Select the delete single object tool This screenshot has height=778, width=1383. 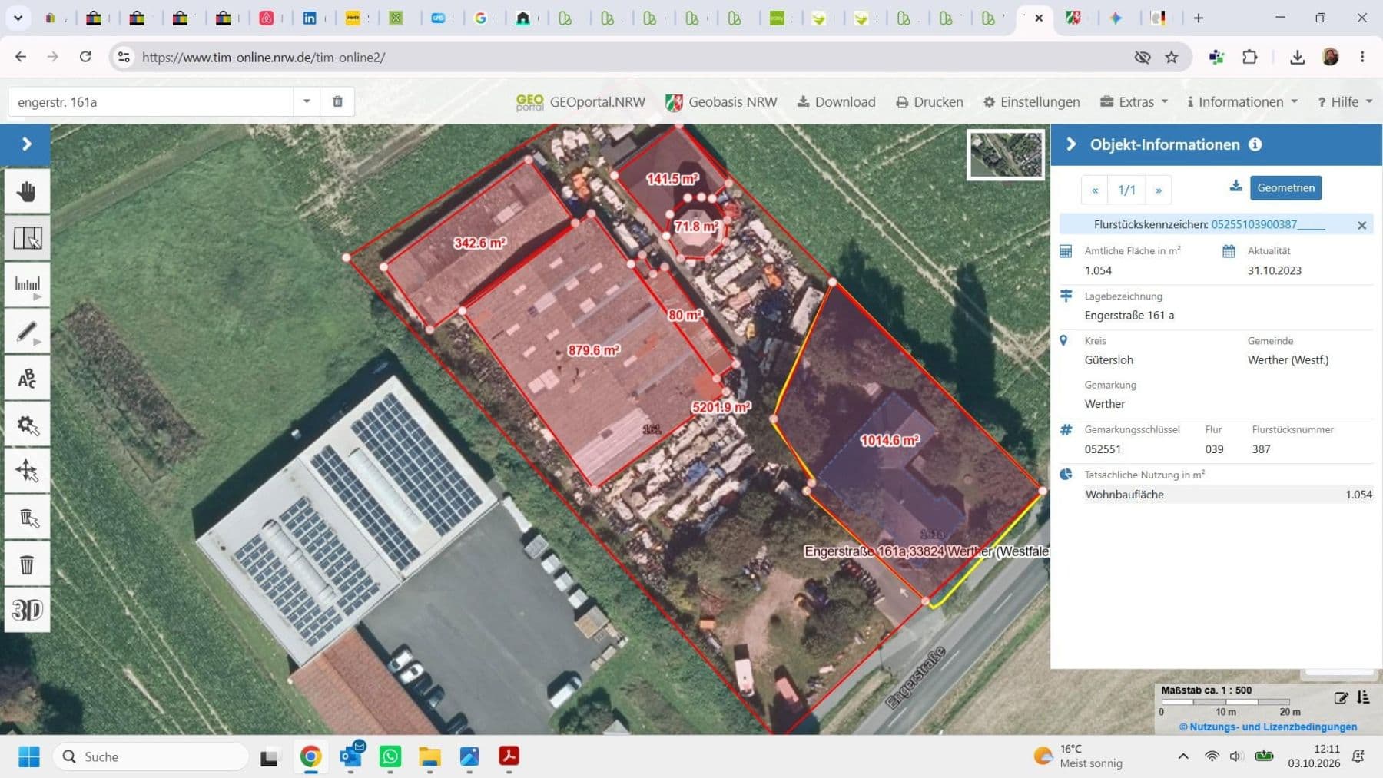(x=27, y=518)
